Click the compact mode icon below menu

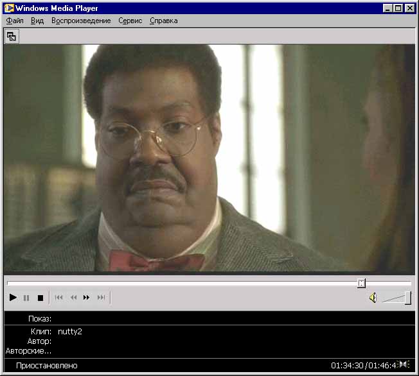[x=12, y=37]
